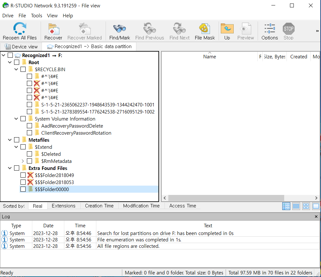The width and height of the screenshot is (321, 277).
Task: Sort by Extensions tab
Action: (x=63, y=206)
